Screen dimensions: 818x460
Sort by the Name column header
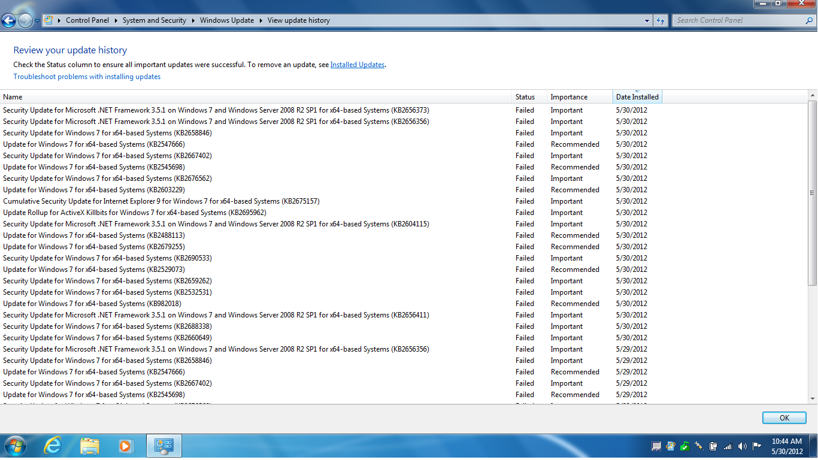(x=256, y=97)
